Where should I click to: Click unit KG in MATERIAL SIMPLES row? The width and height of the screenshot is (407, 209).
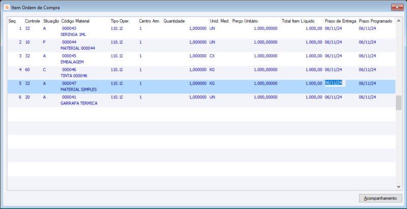click(x=212, y=83)
